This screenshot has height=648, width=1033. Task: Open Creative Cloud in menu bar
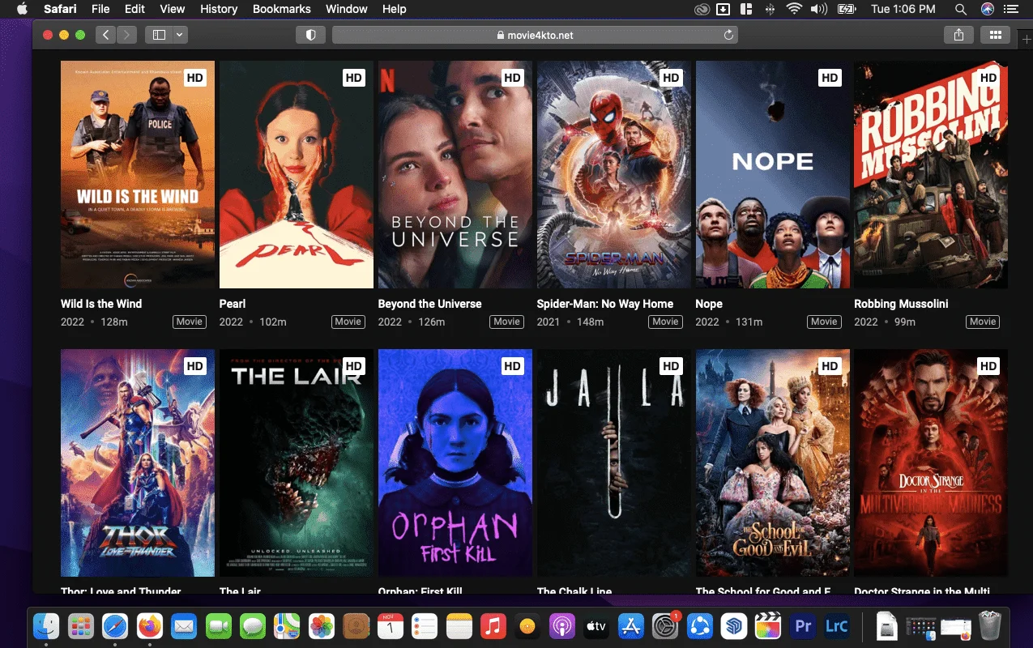(702, 9)
